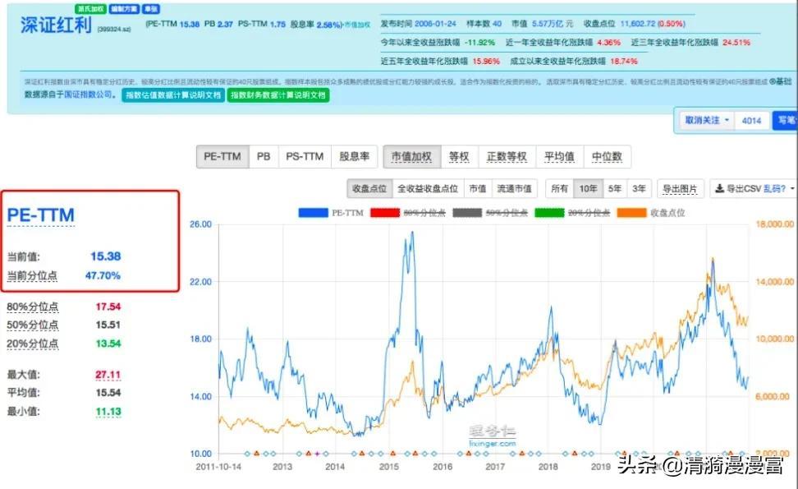Open the 国证指数公司 link
Image resolution: width=798 pixels, height=489 pixels.
coord(88,95)
